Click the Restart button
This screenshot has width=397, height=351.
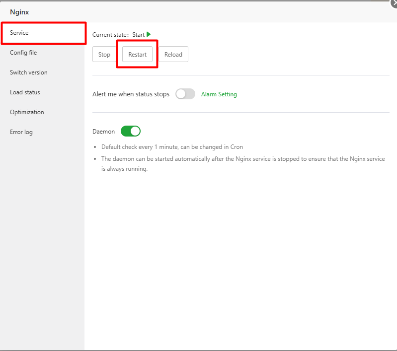(137, 54)
